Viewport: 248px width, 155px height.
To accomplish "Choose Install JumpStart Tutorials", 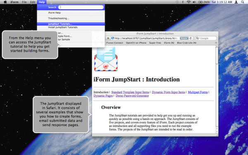I will tap(63, 27).
